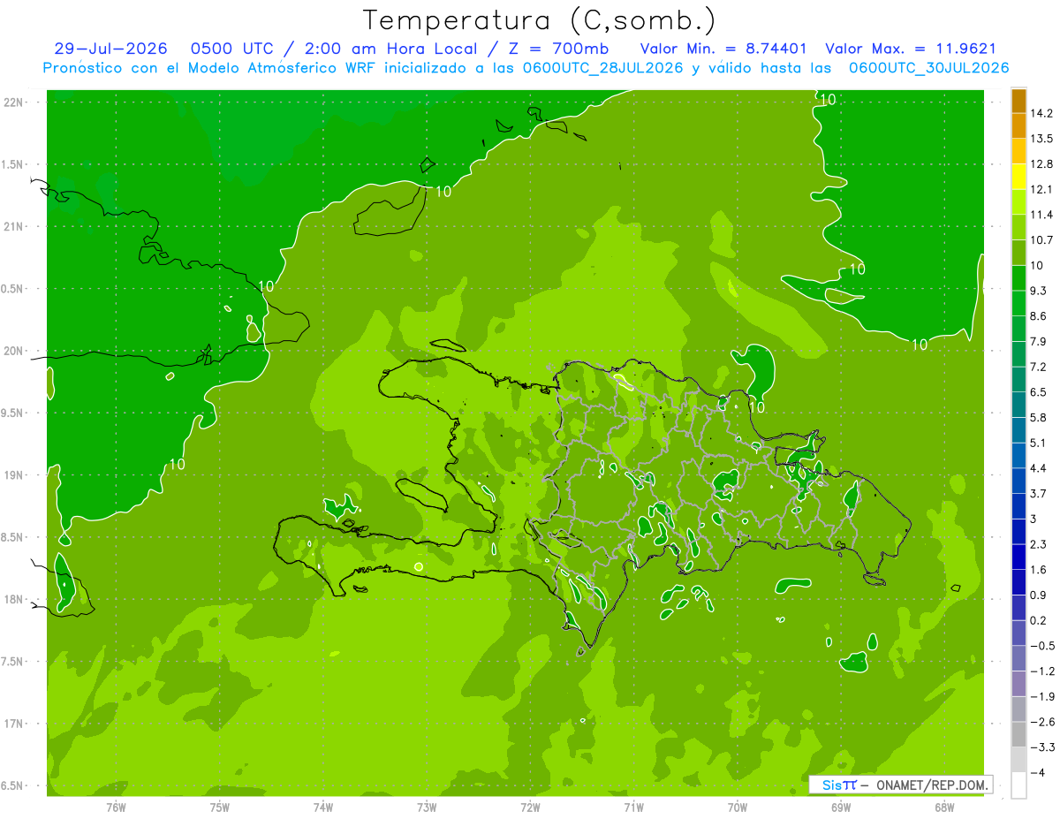Click the '6.5N' latitude axis label
Viewport: 1060px width, 819px height.
[12, 785]
